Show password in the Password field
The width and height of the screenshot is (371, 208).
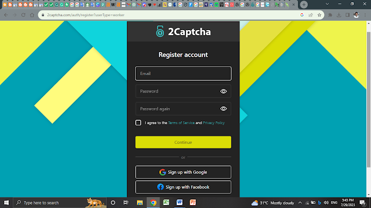(223, 91)
